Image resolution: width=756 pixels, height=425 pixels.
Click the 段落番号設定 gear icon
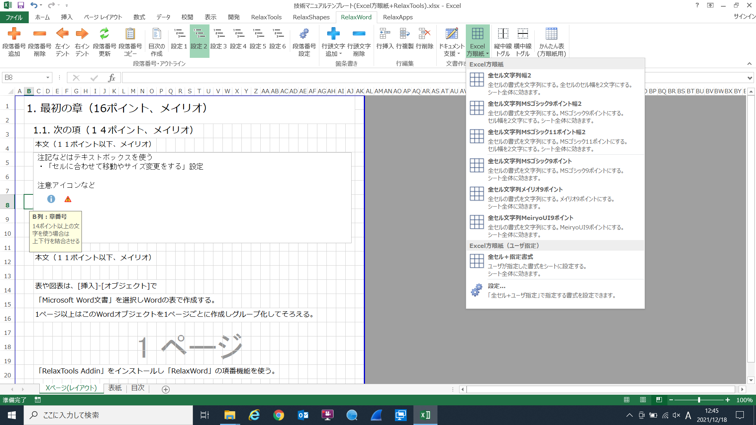tap(304, 34)
